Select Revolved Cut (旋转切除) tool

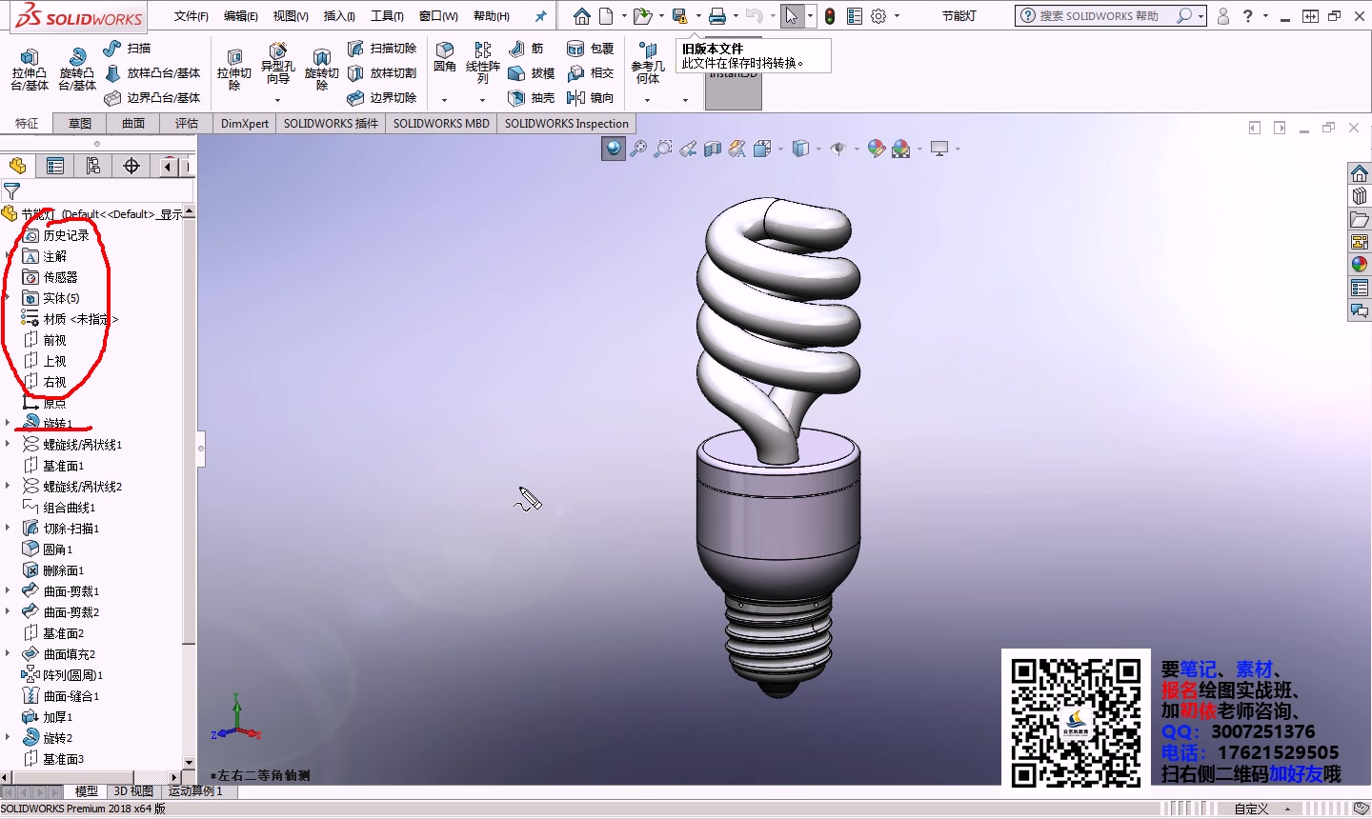tap(322, 70)
